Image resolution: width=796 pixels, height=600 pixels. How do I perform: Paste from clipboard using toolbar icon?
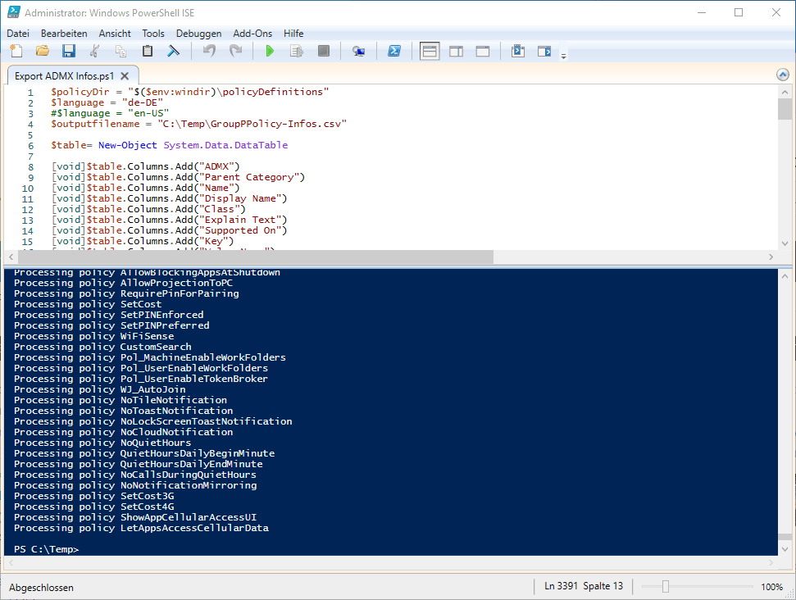[x=148, y=52]
